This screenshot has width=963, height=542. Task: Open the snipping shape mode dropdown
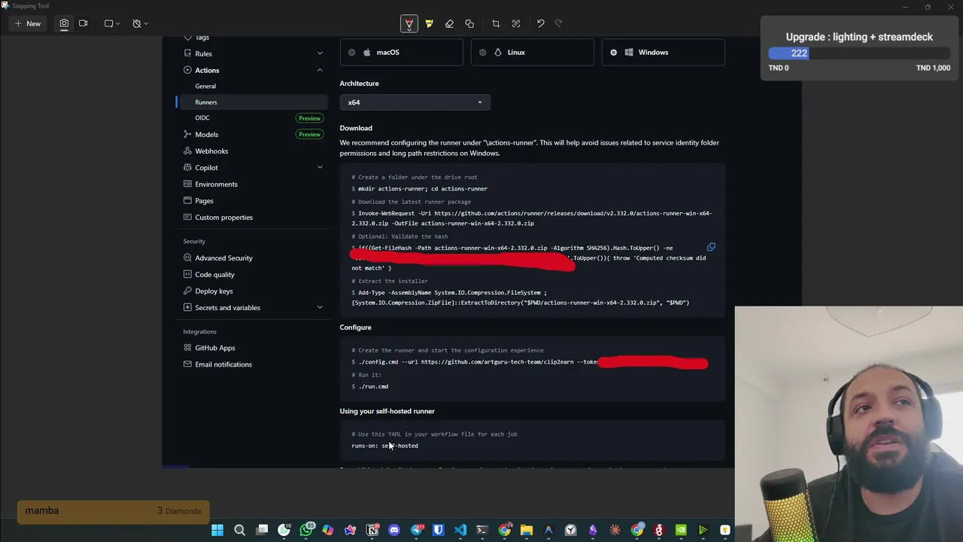(112, 23)
